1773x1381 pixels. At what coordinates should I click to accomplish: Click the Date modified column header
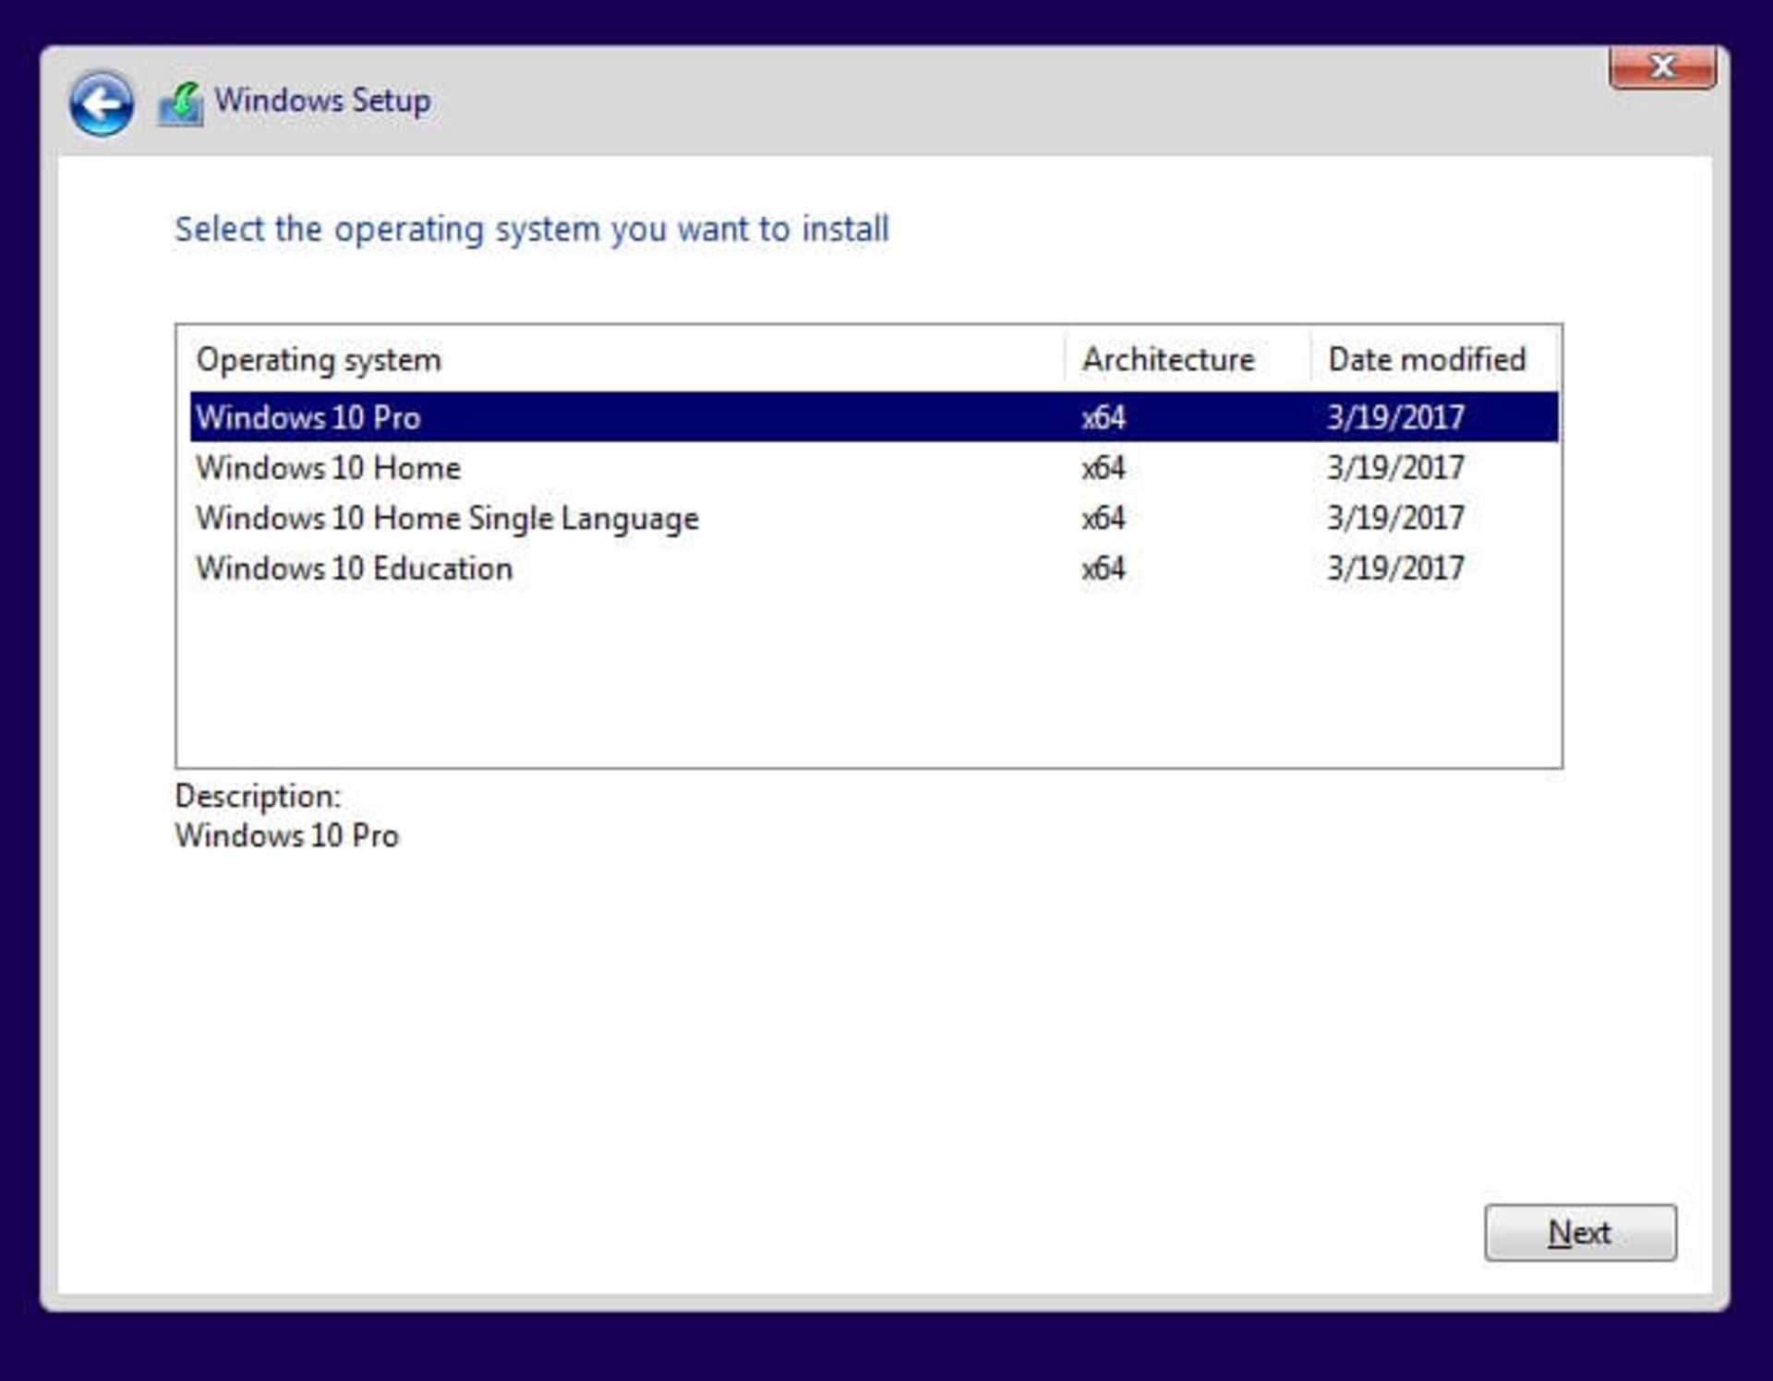pos(1434,359)
